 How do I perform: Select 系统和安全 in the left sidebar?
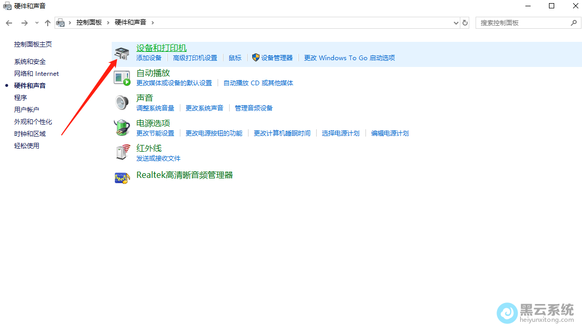coord(30,62)
